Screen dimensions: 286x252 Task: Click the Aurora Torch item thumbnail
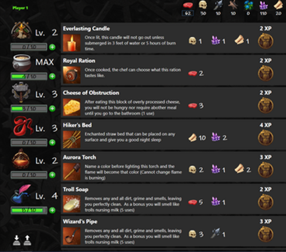(71, 172)
